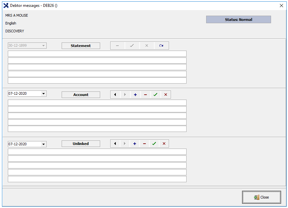Confirm Unlinked message with green checkmark
Image resolution: width=288 pixels, height=208 pixels.
pos(154,144)
